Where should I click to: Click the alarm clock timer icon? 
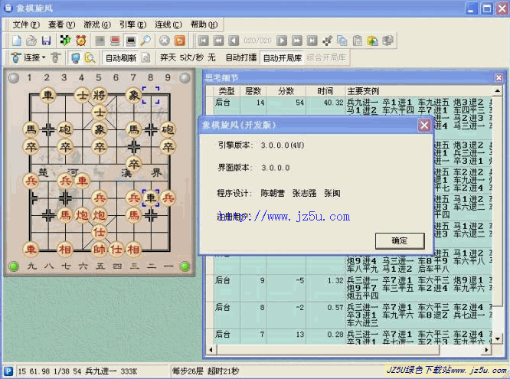click(x=80, y=41)
